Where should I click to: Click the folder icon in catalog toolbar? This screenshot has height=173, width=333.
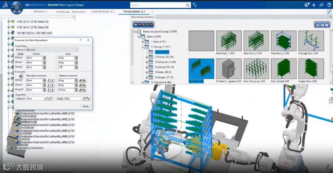pos(136,25)
